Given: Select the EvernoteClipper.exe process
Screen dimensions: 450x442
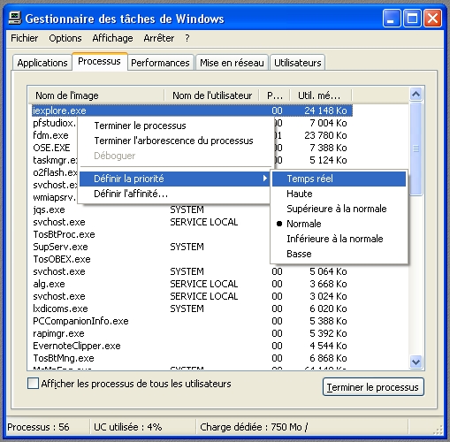Looking at the screenshot, I should tap(77, 346).
